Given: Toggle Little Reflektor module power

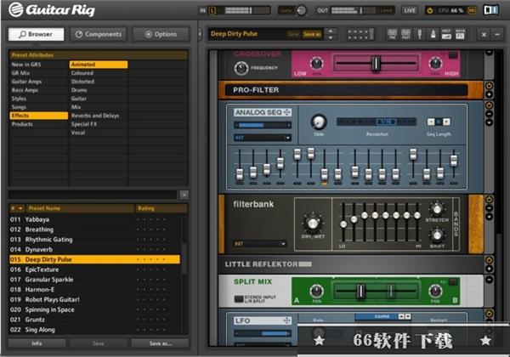Looking at the screenshot, I should (x=489, y=260).
